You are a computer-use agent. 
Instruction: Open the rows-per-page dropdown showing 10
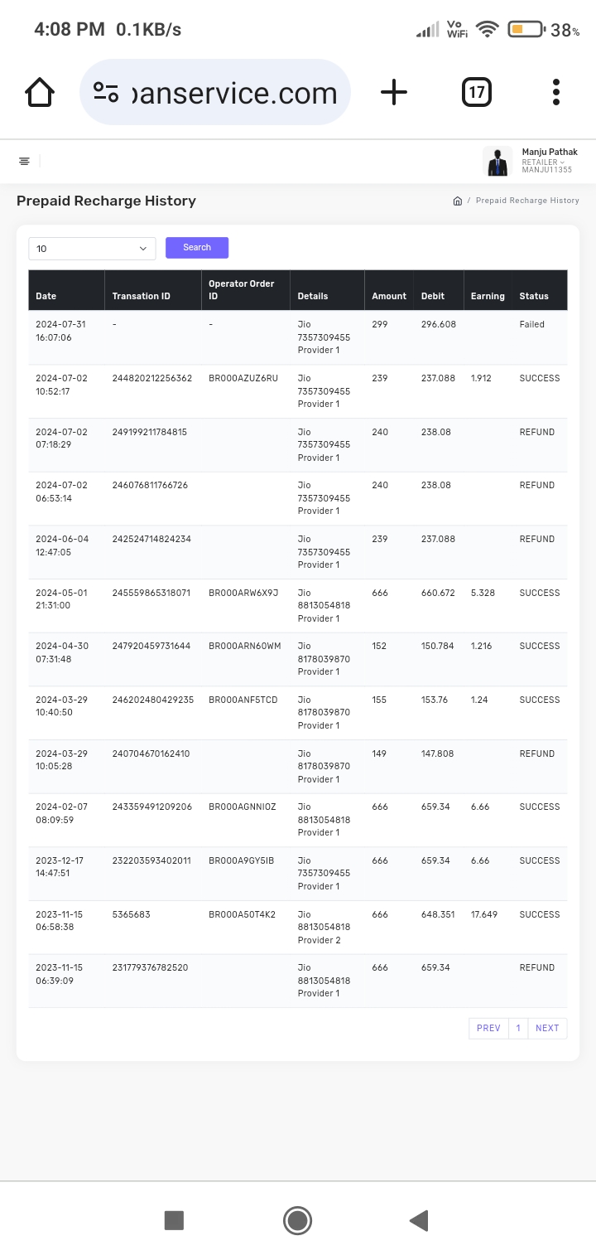coord(92,249)
